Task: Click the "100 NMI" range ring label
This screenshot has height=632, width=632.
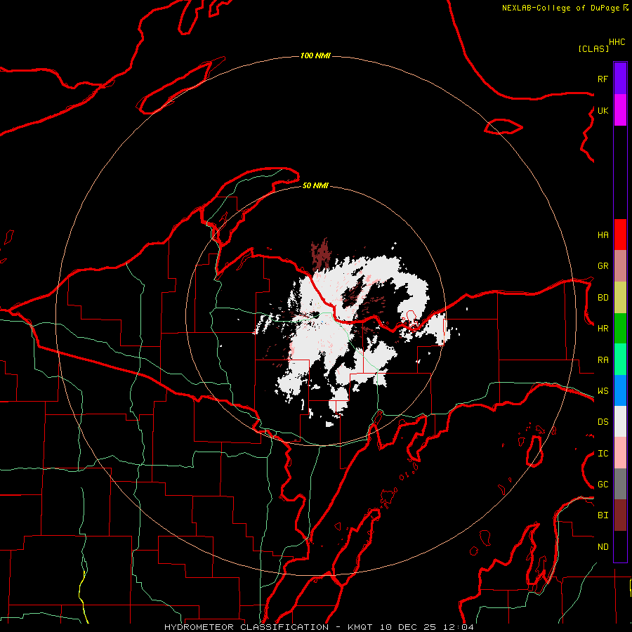Action: tap(315, 55)
